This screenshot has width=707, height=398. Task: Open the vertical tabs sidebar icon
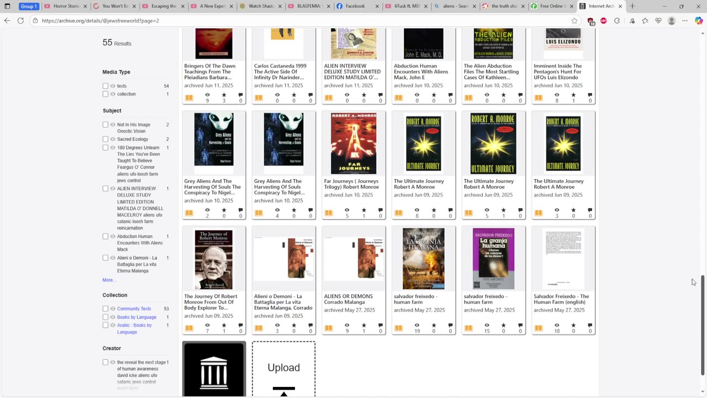pyautogui.click(x=7, y=6)
